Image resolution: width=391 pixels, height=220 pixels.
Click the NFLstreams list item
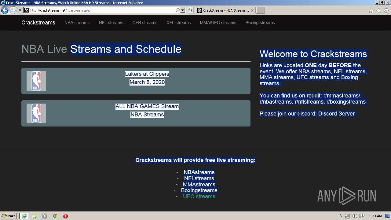click(199, 178)
